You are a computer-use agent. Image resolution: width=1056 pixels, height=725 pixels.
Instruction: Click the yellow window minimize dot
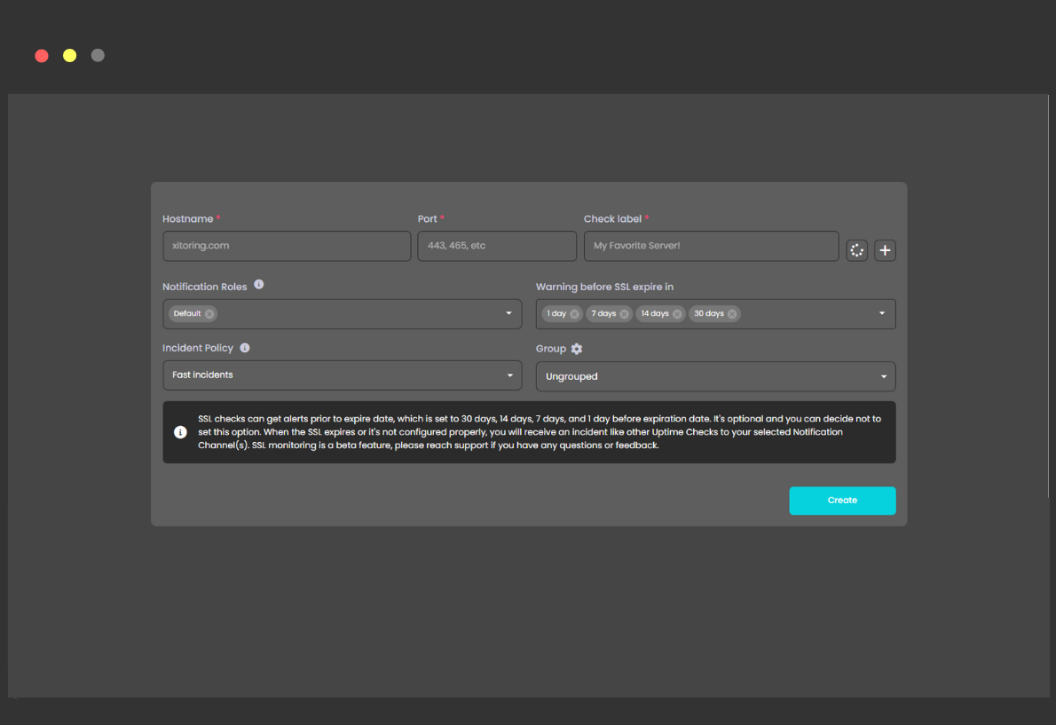[69, 56]
